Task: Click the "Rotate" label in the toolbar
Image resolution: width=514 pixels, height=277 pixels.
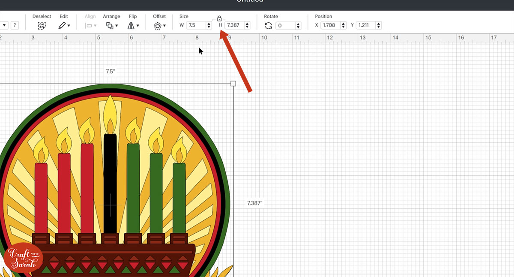Action: point(271,16)
